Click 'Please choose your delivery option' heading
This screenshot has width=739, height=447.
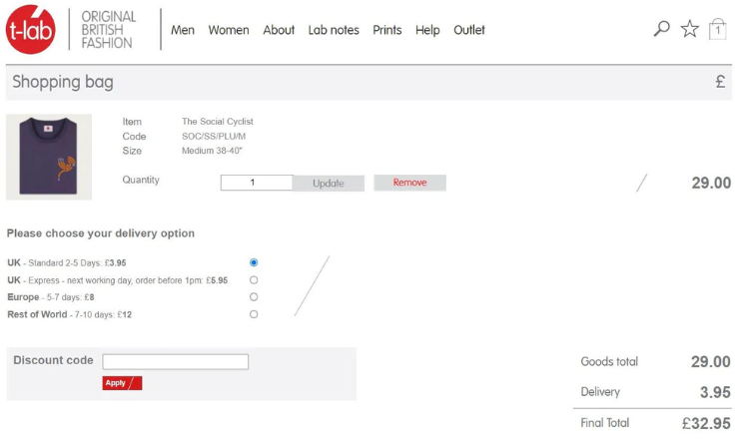coord(101,233)
